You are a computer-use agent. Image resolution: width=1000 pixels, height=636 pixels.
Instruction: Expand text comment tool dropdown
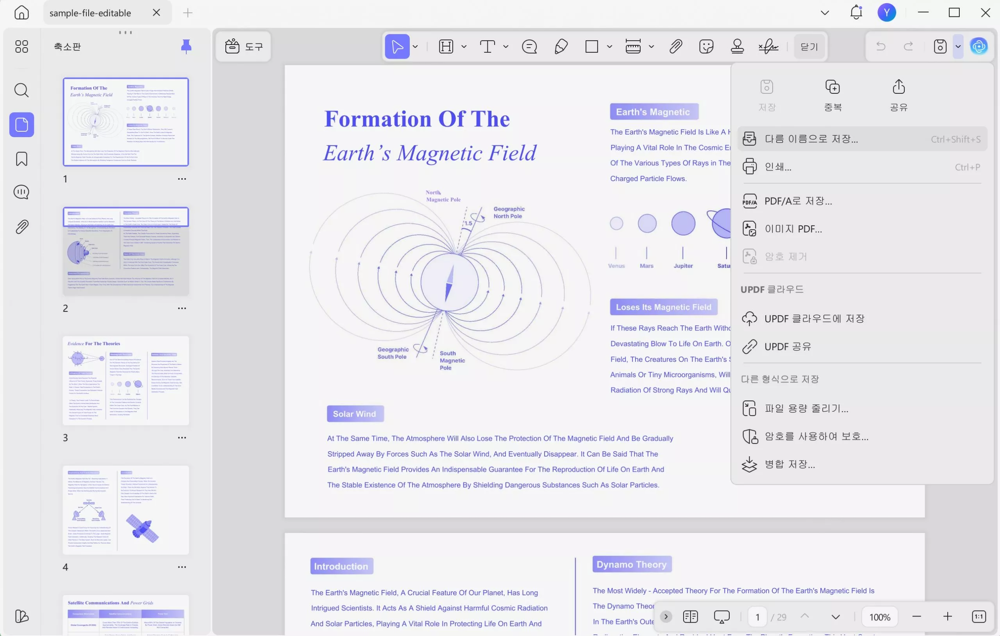click(506, 46)
